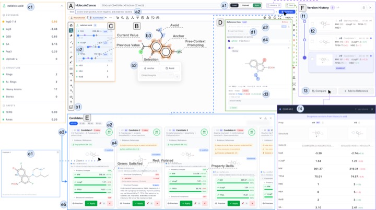Screen dimensions: 376x210
Task: Toggle the soft constraint on the MW property
Action: 105,31
